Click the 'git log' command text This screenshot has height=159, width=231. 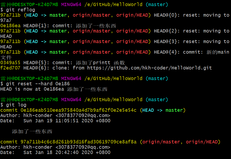[x=16, y=105]
